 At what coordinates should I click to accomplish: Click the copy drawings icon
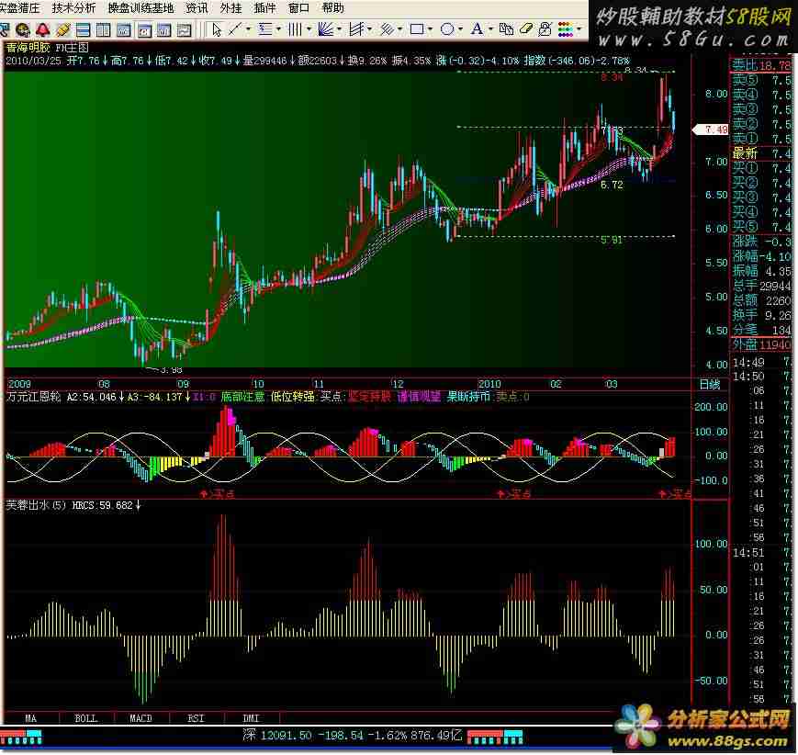tap(506, 29)
